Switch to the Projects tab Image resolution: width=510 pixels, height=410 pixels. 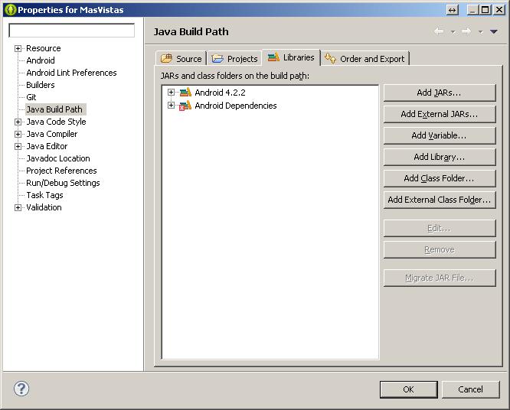[x=234, y=58]
